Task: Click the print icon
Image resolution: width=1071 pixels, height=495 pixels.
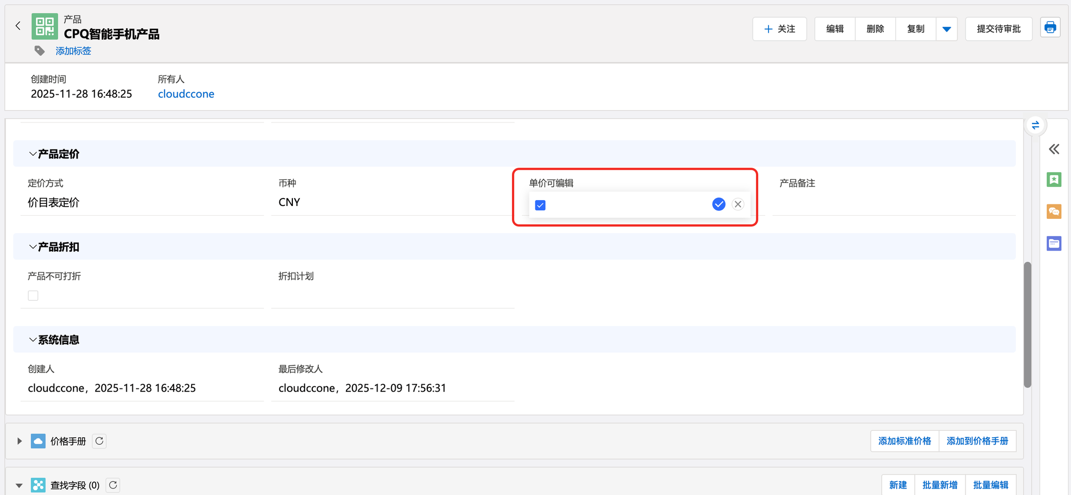Action: [1050, 28]
